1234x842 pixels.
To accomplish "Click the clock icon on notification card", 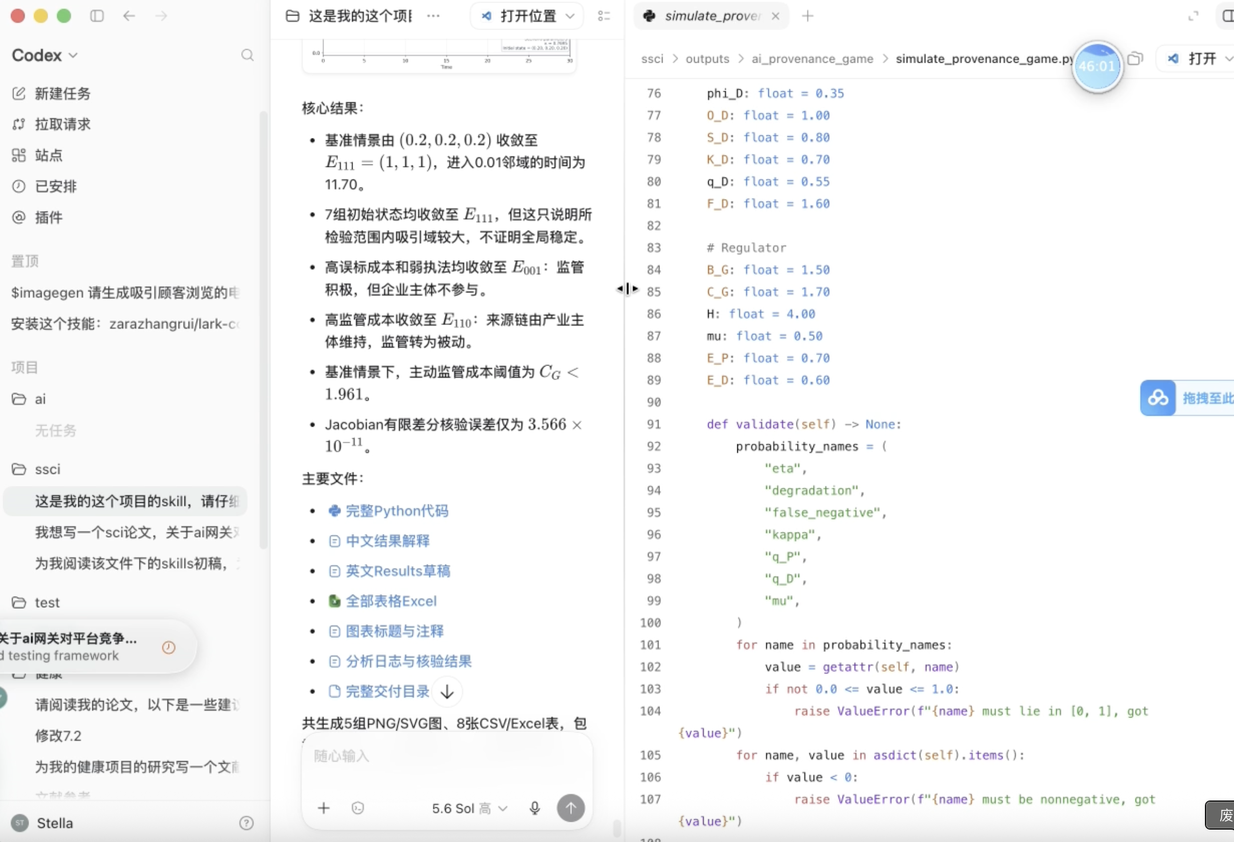I will [169, 647].
